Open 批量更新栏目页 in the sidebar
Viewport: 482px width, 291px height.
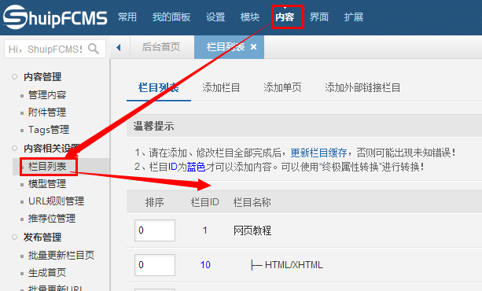point(61,256)
